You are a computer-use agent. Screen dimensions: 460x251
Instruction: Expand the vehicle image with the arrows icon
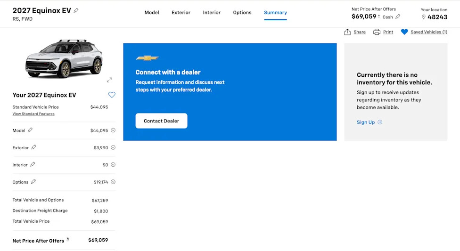tap(109, 80)
